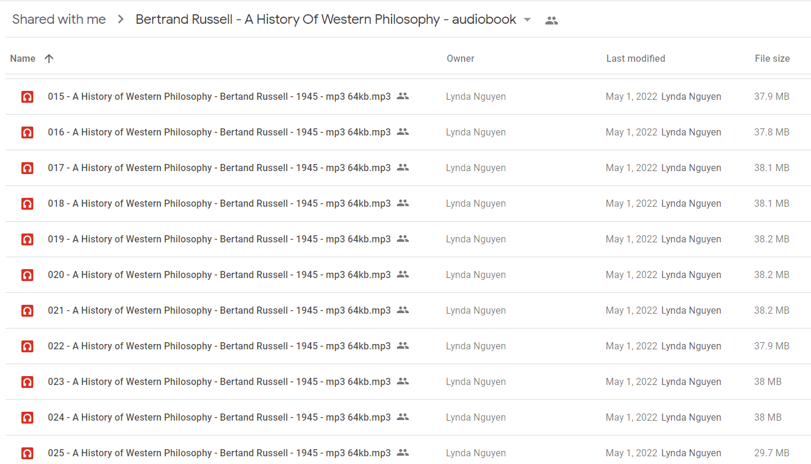Viewport: 811px width, 464px height.
Task: Click the 38.2 MB size of file 021
Action: point(772,311)
